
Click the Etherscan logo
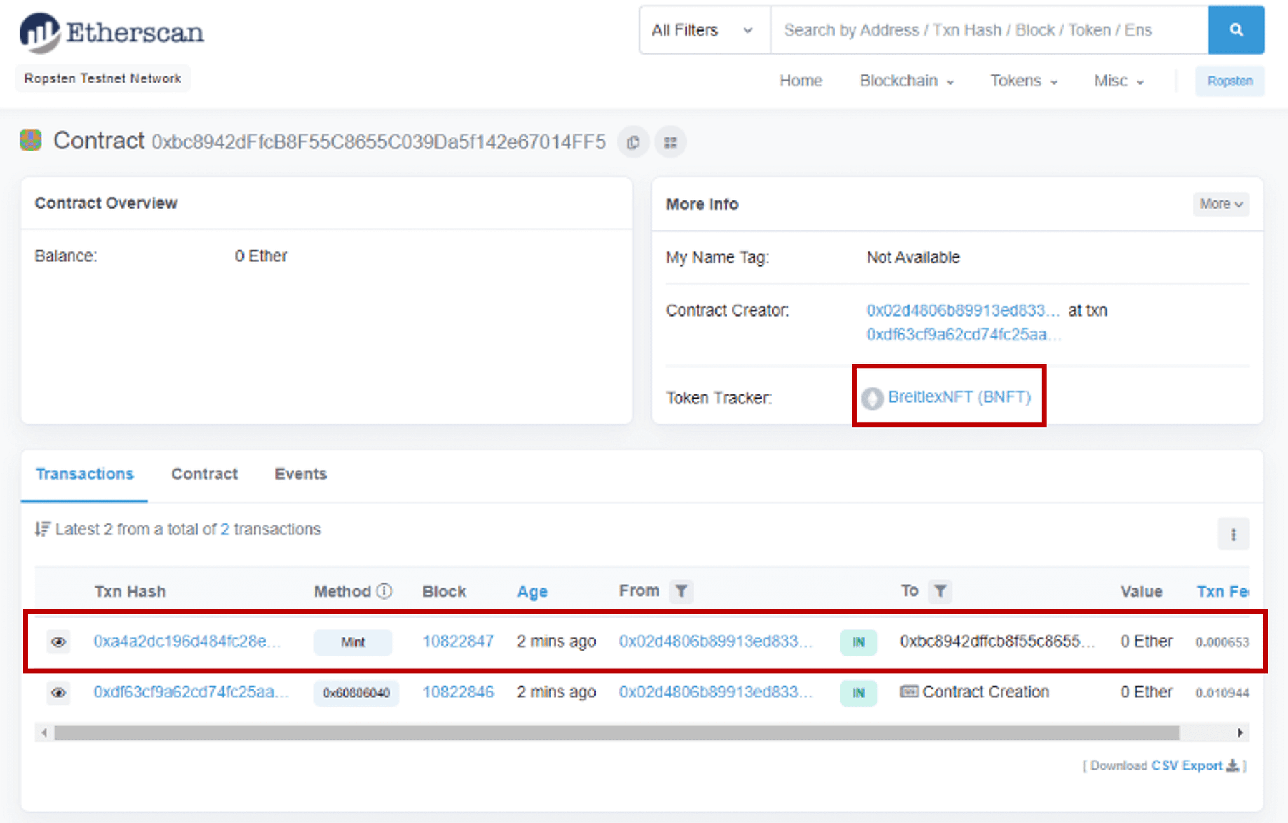(111, 32)
